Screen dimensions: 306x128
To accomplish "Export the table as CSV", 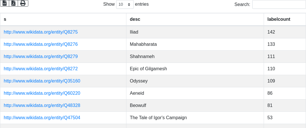I will 5,3.
